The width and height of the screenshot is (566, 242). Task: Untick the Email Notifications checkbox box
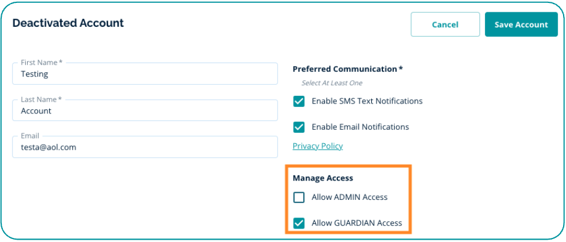(x=299, y=127)
